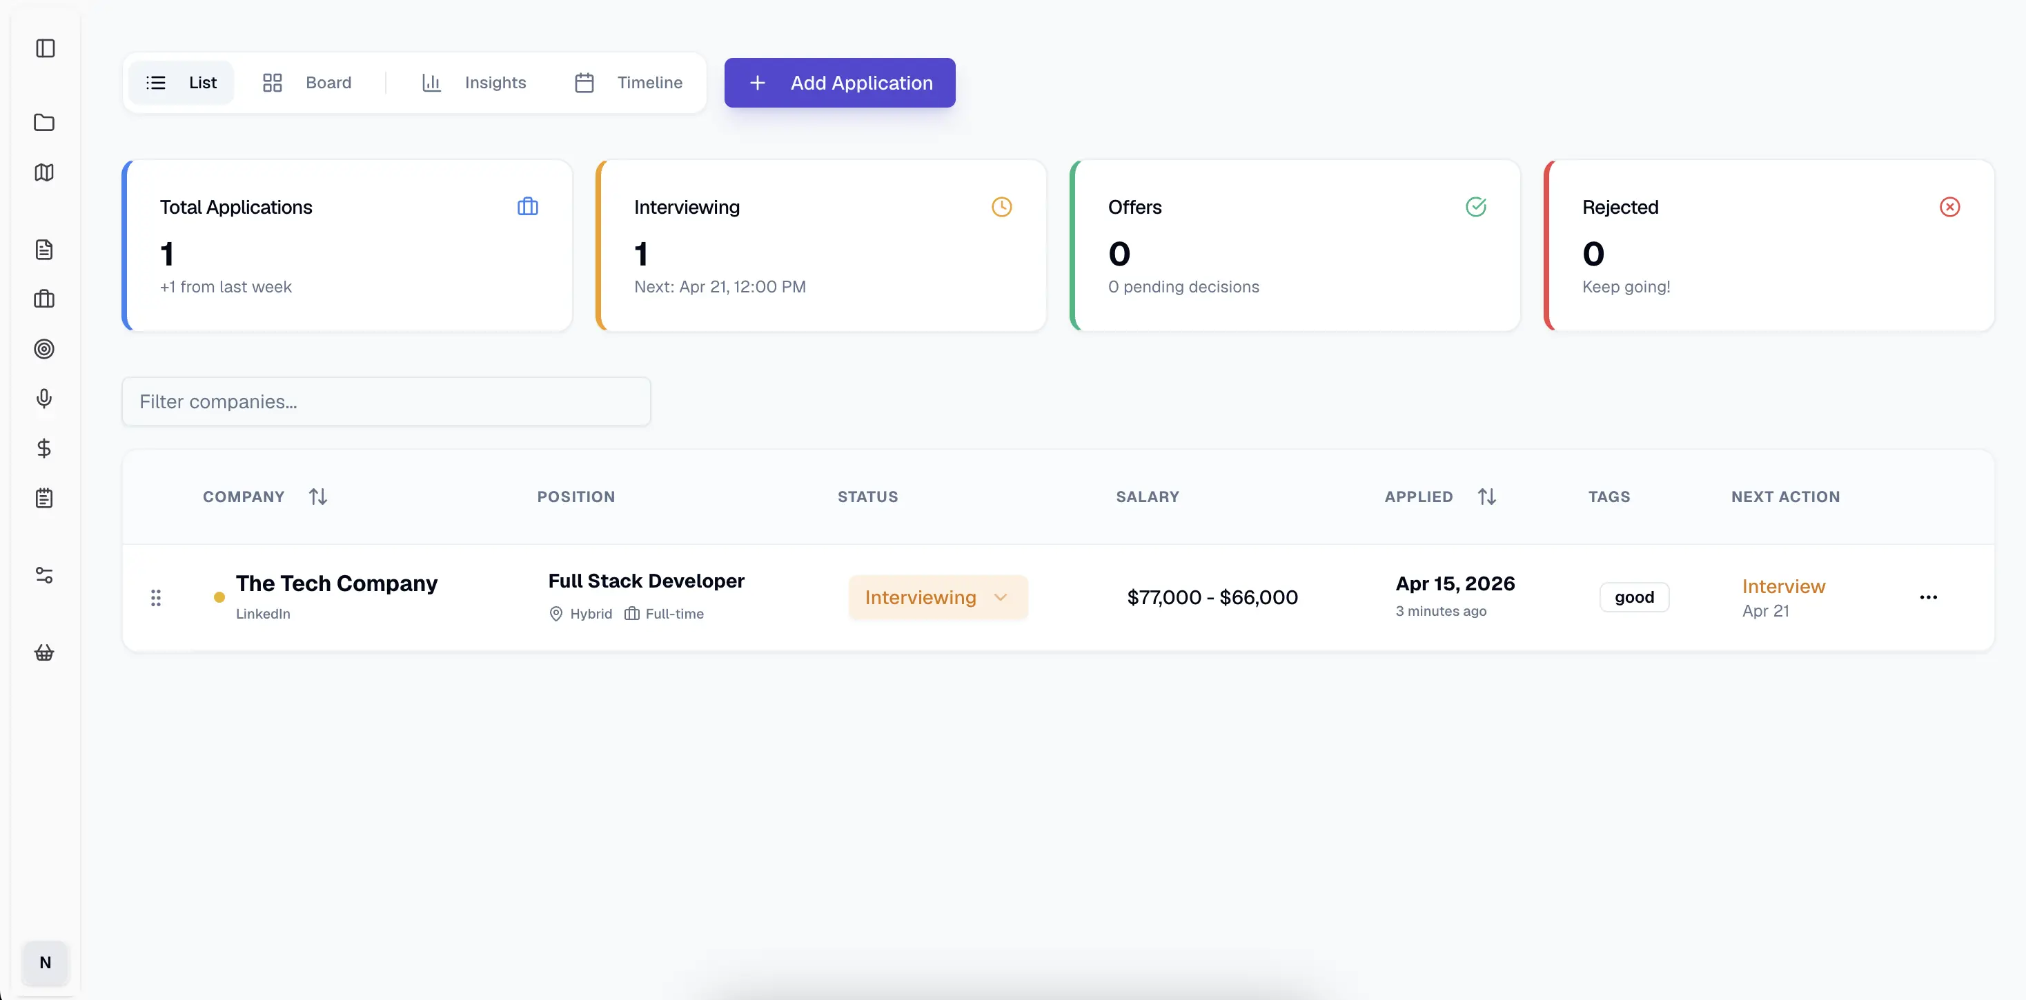The height and width of the screenshot is (1000, 2026).
Task: Select the map icon in the sidebar
Action: pyautogui.click(x=45, y=172)
